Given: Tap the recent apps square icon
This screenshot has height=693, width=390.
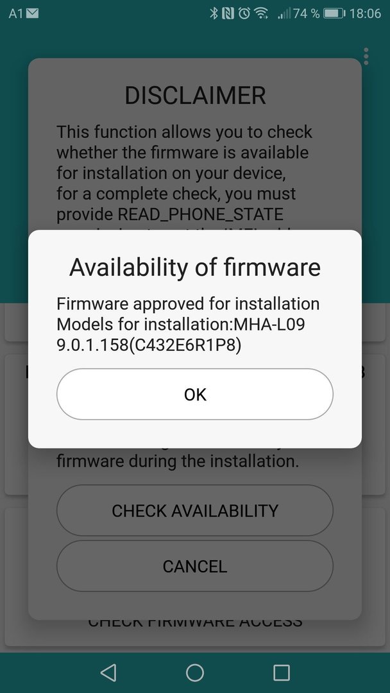Looking at the screenshot, I should click(282, 672).
